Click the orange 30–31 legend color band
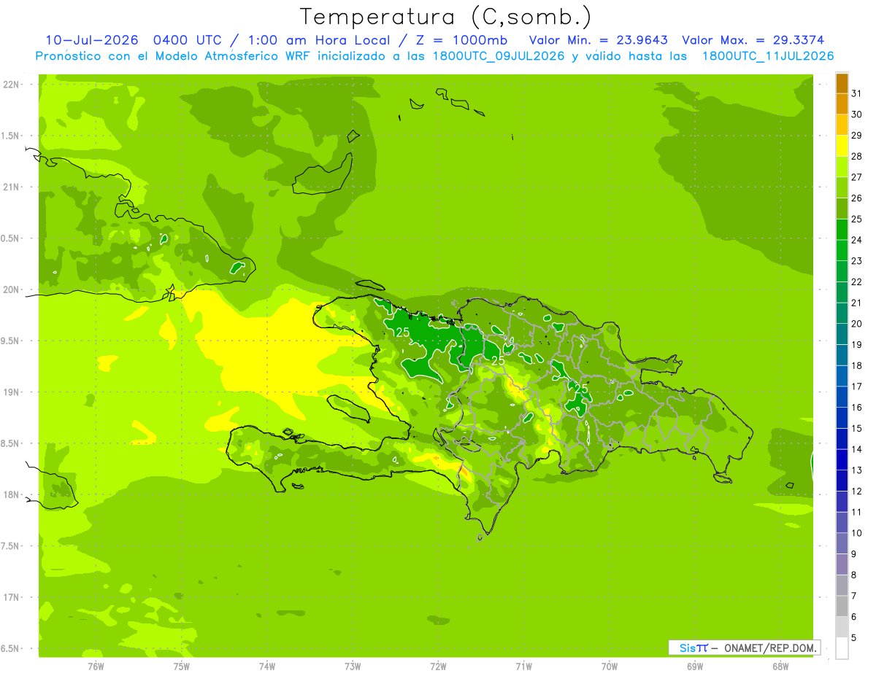Screen dimensions: 876x676 coord(842,104)
